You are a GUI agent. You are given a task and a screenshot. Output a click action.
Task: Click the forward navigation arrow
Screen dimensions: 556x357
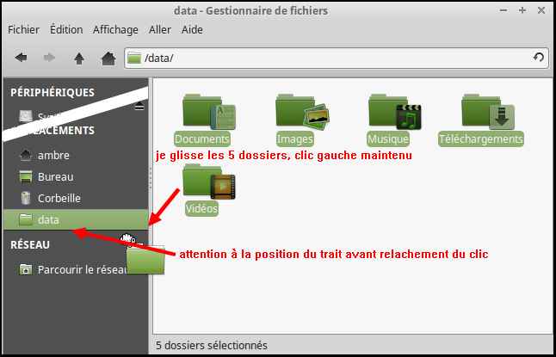(49, 58)
